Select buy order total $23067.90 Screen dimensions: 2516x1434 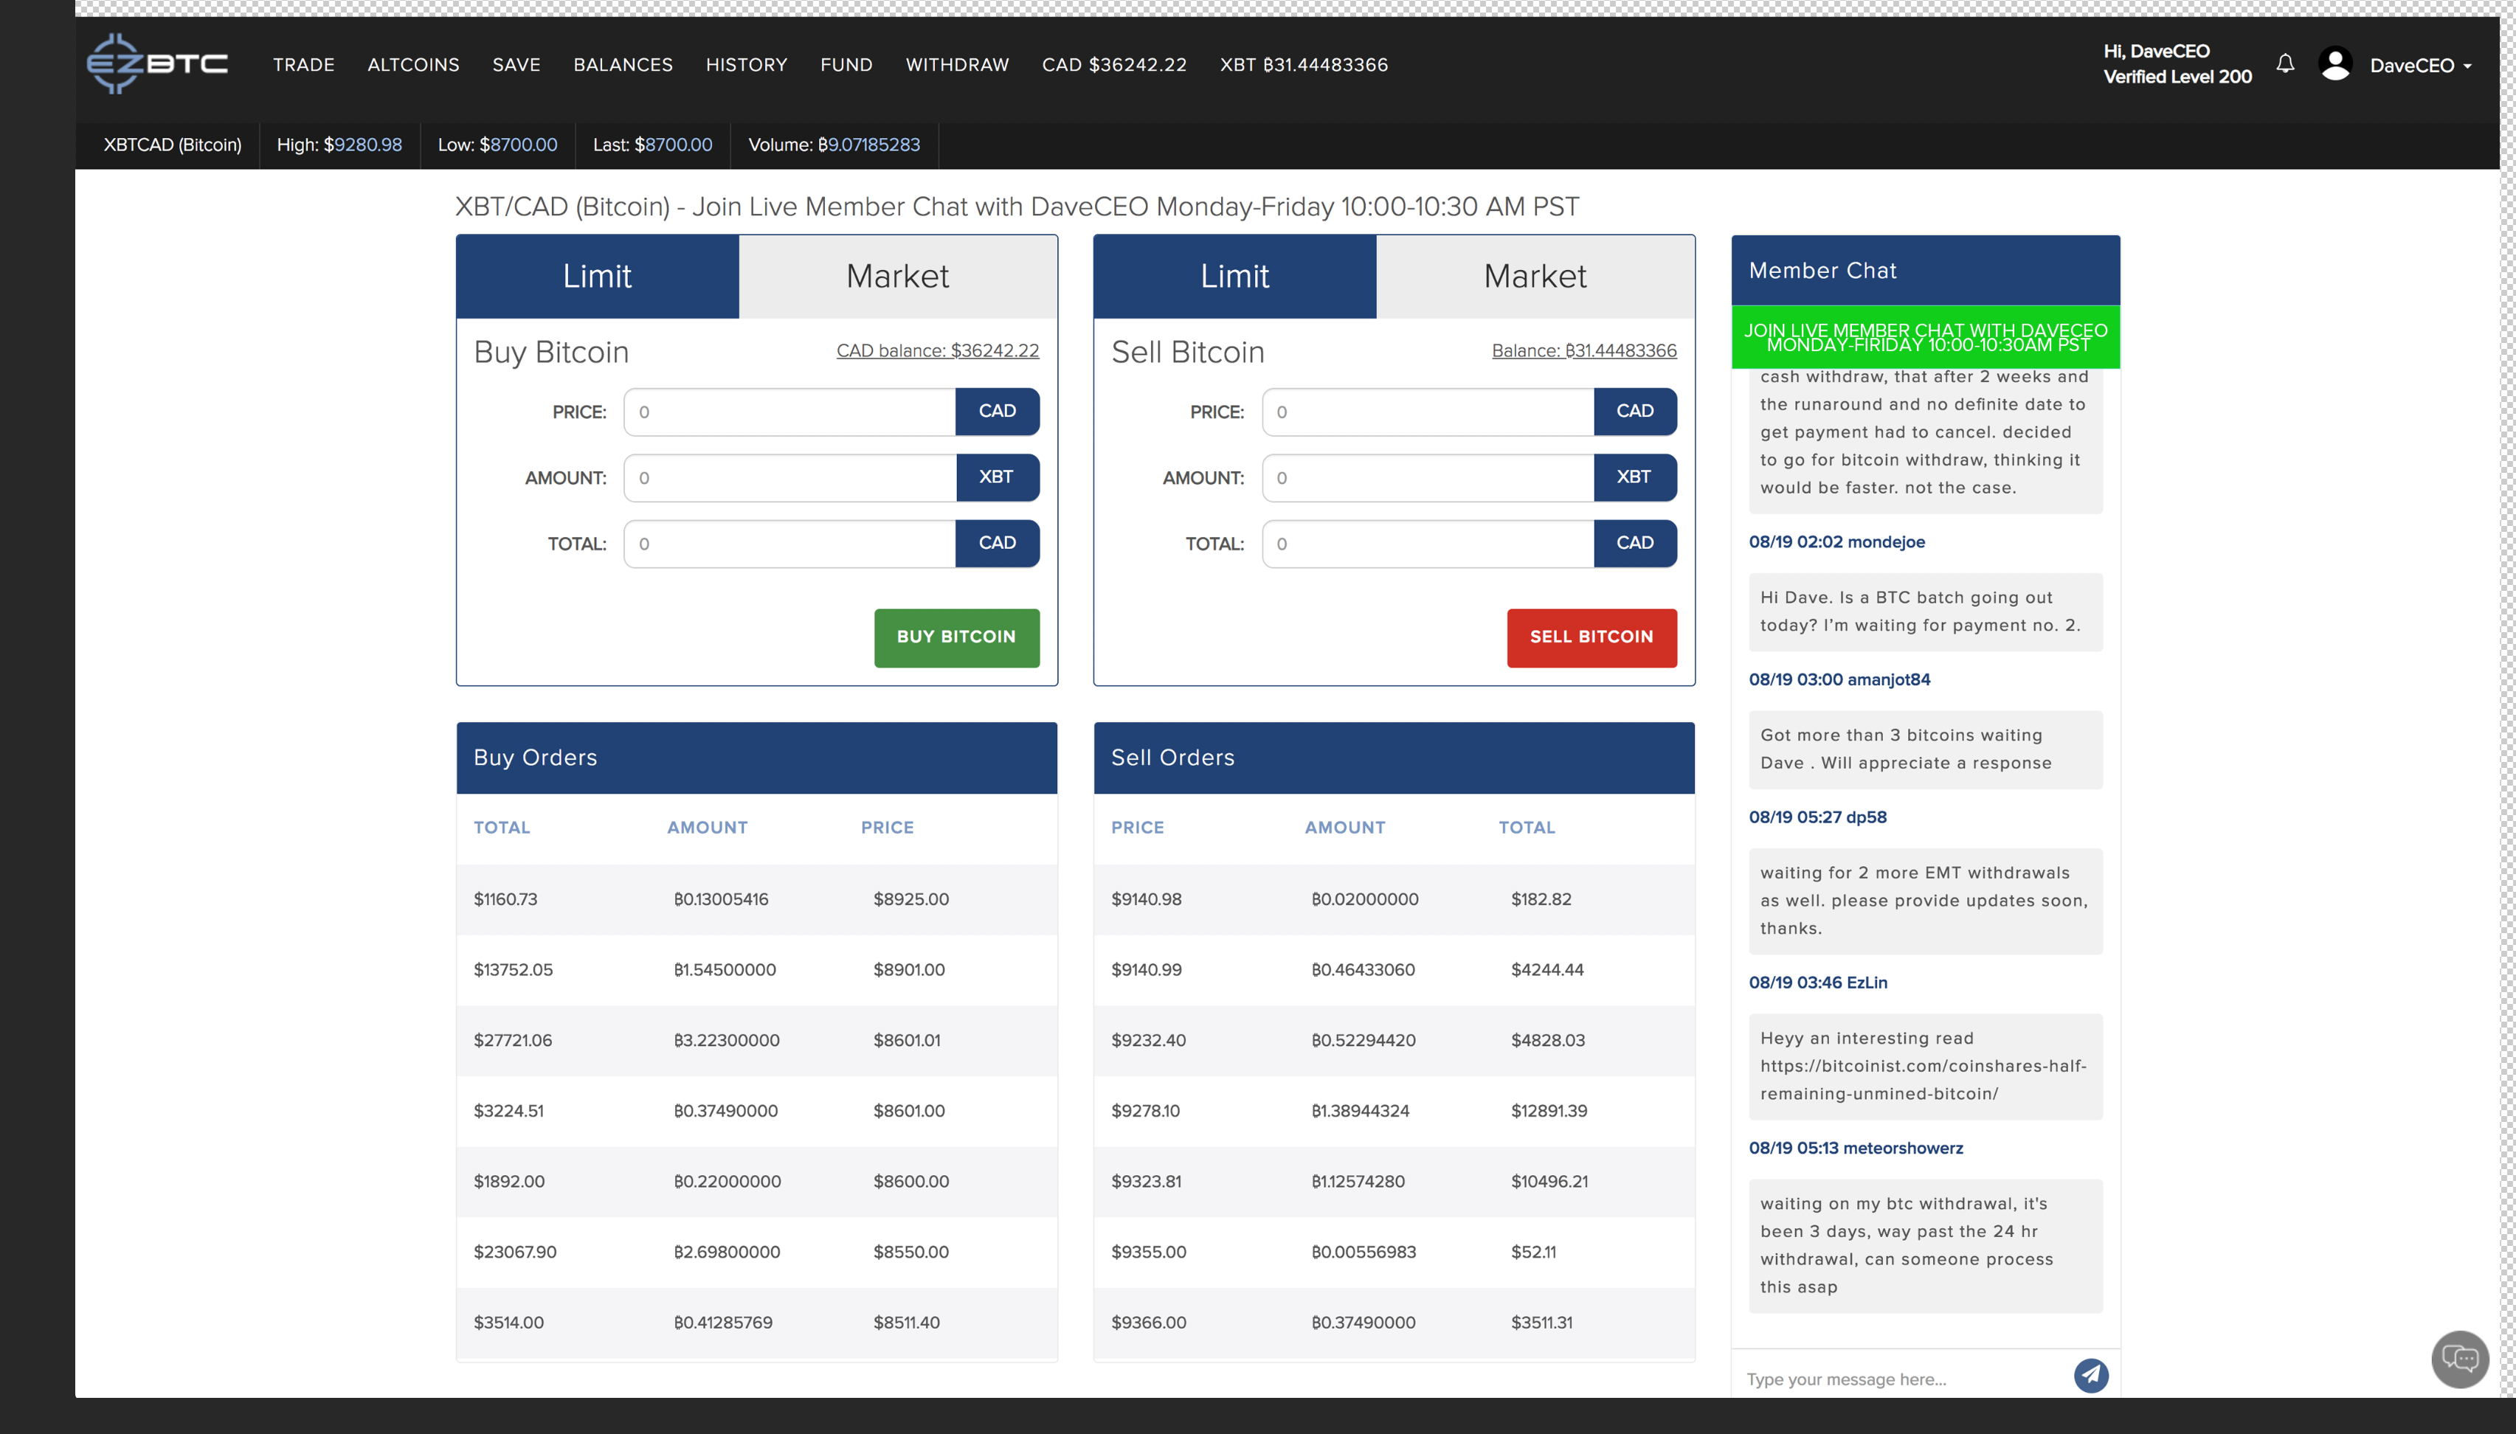pos(756,1253)
